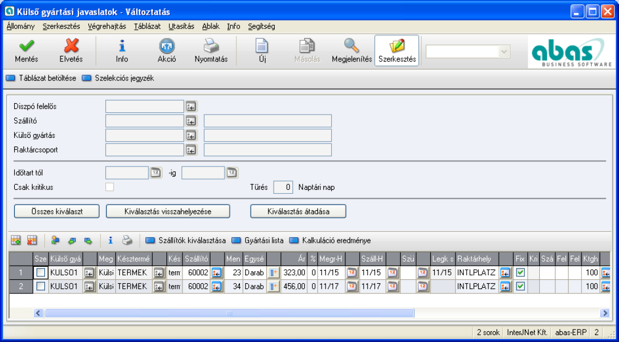Select table row header 2

tap(21, 287)
